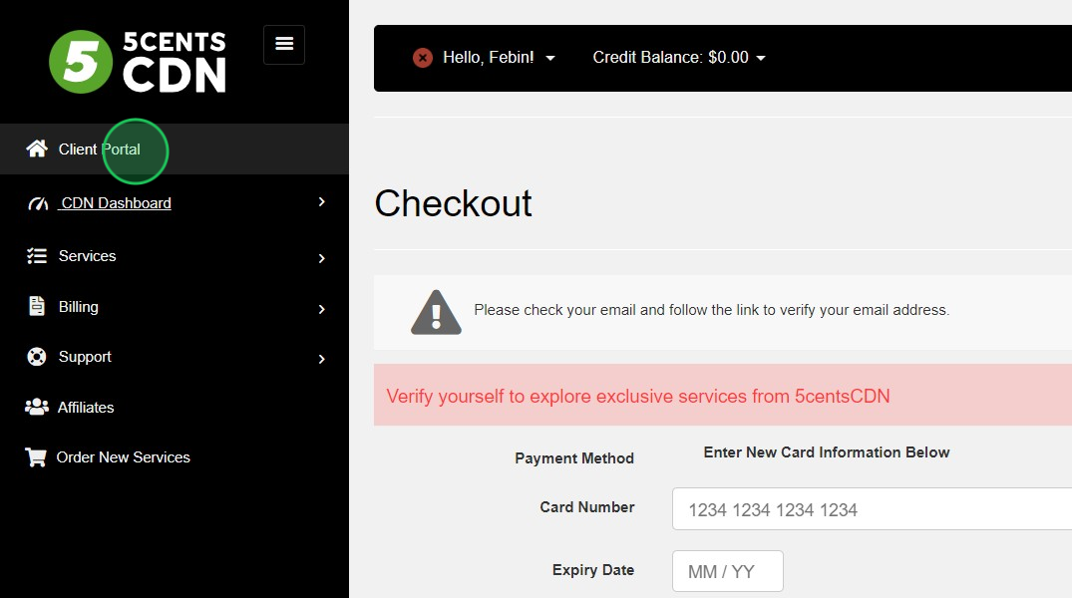Image resolution: width=1072 pixels, height=598 pixels.
Task: Click the Order New Services cart icon
Action: tap(36, 456)
